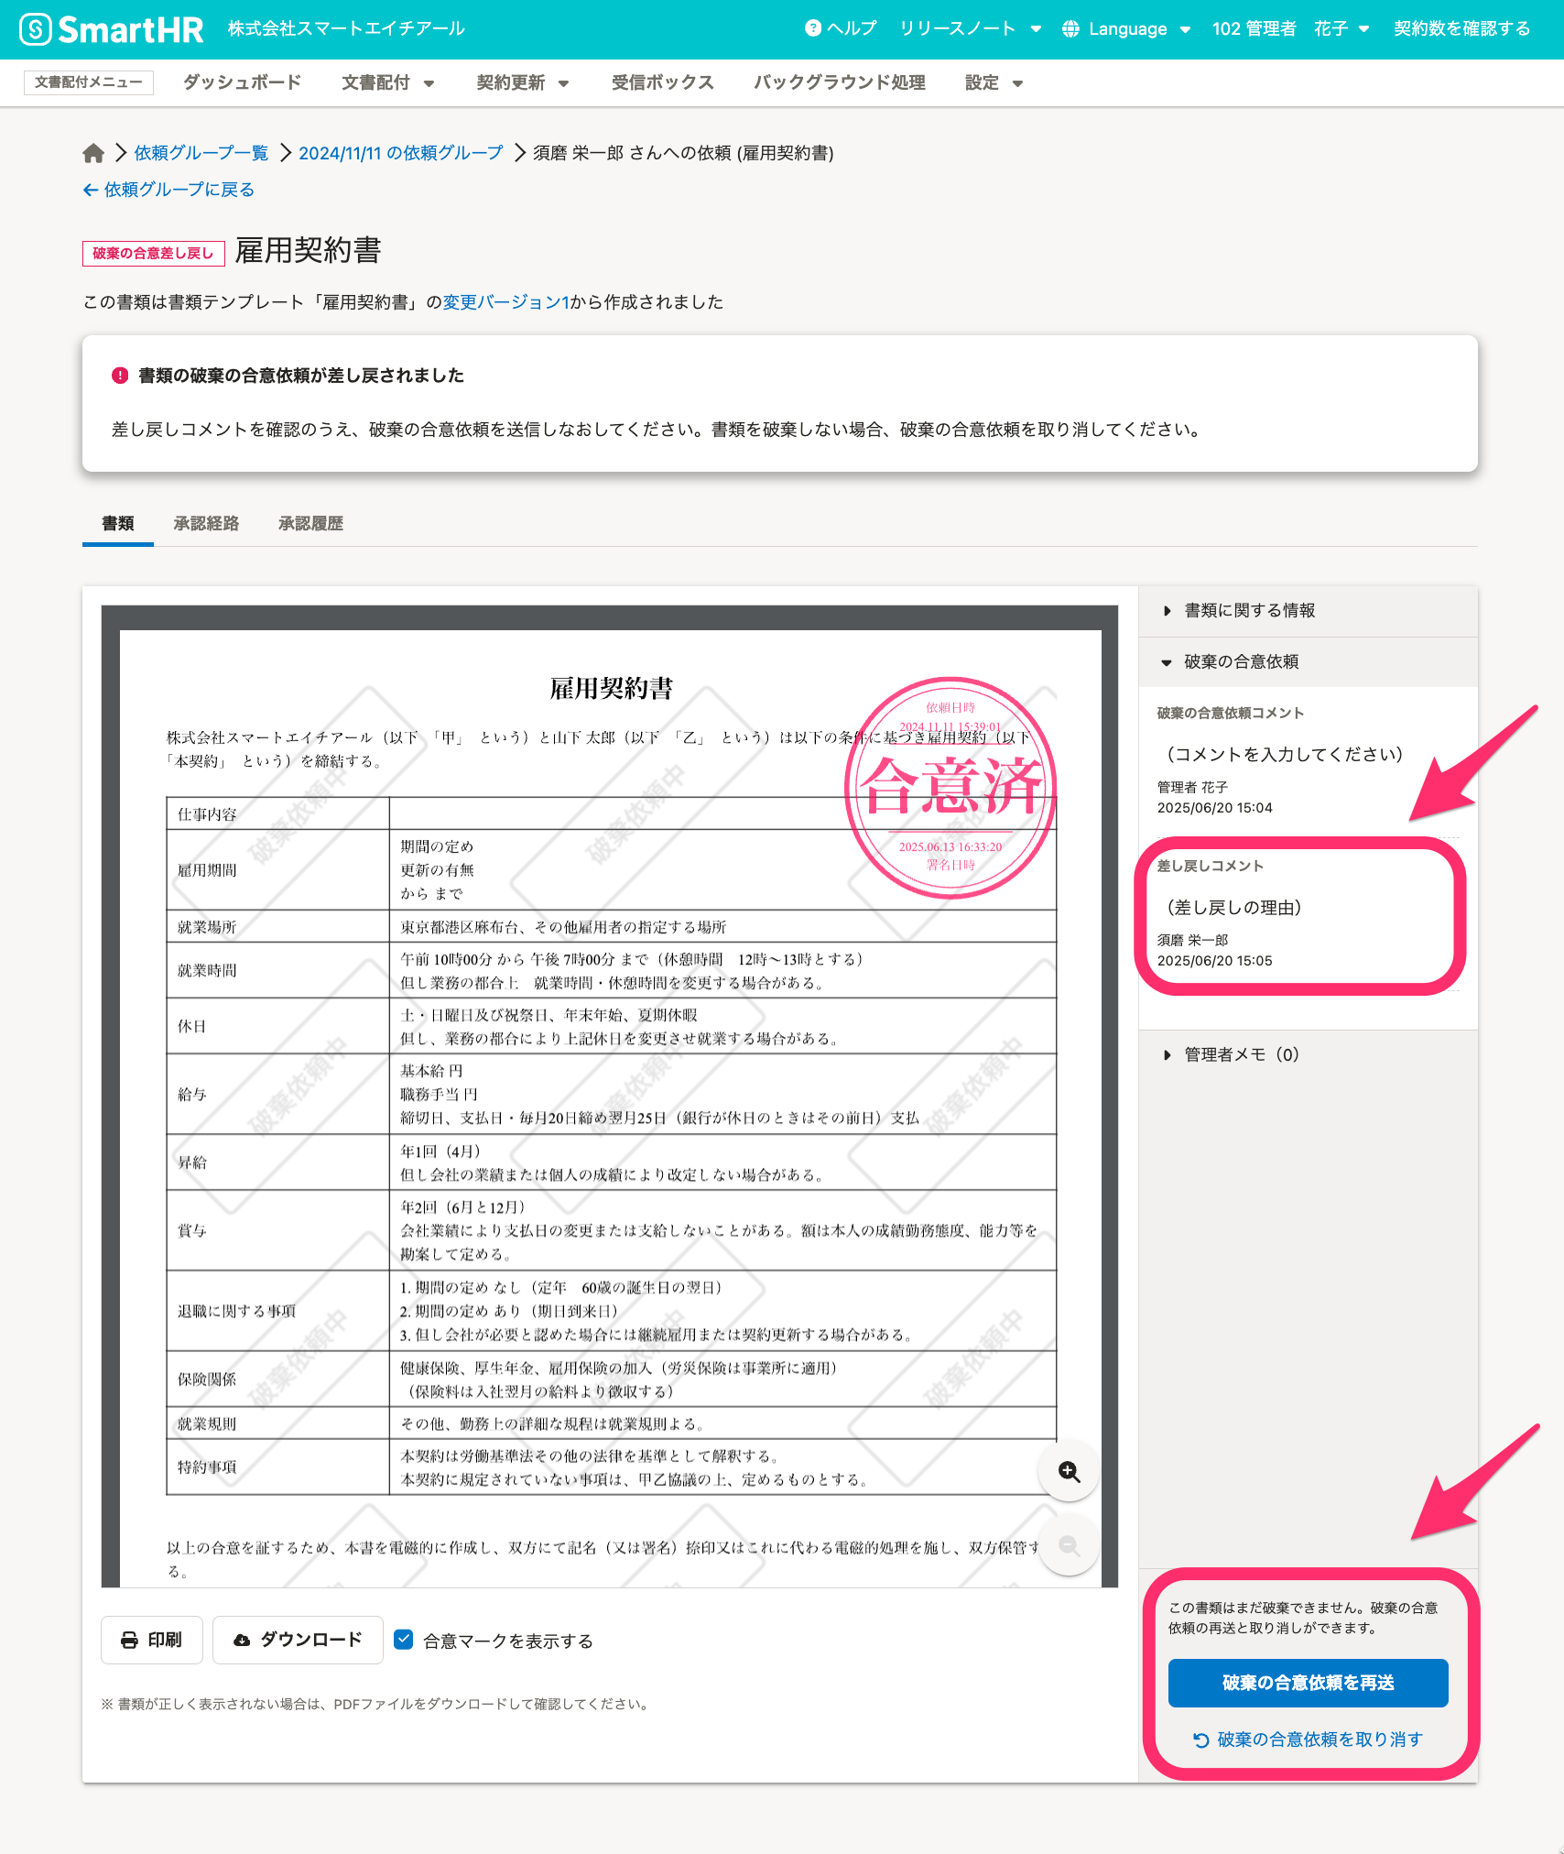Viewport: 1564px width, 1854px height.
Task: Click the 給与 row label in contract
Action: point(192,1095)
